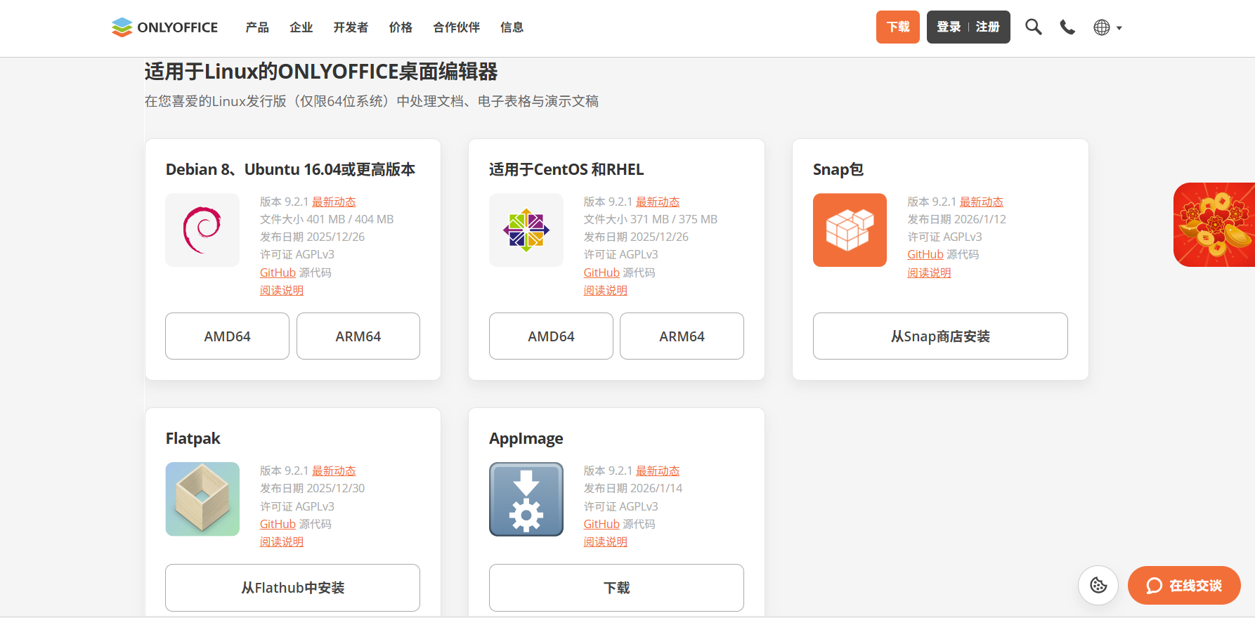The image size is (1255, 618).
Task: Click the phone contact icon
Action: point(1067,27)
